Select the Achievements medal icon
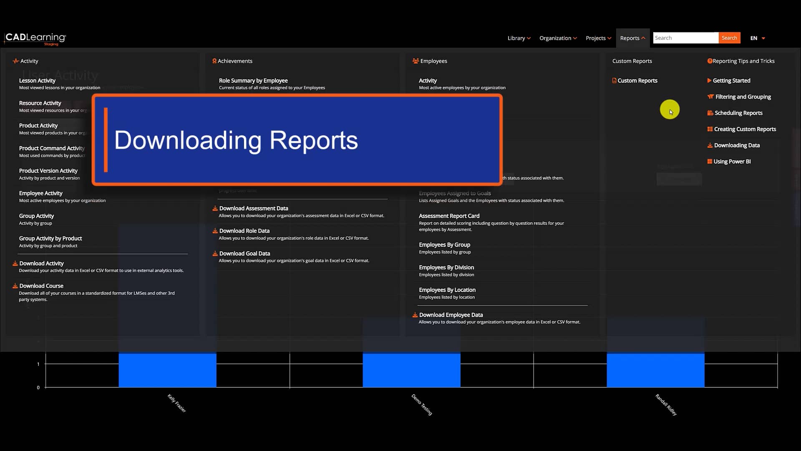Image resolution: width=801 pixels, height=451 pixels. (215, 61)
